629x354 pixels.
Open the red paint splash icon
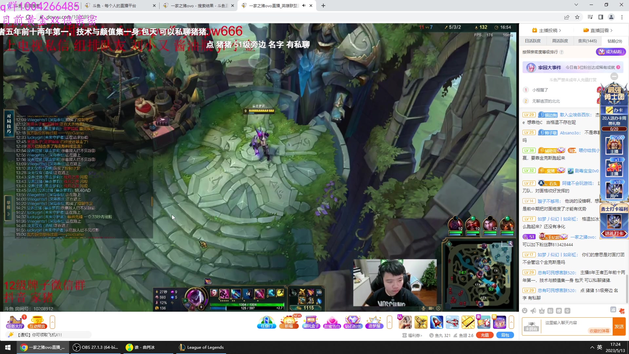coord(622,311)
